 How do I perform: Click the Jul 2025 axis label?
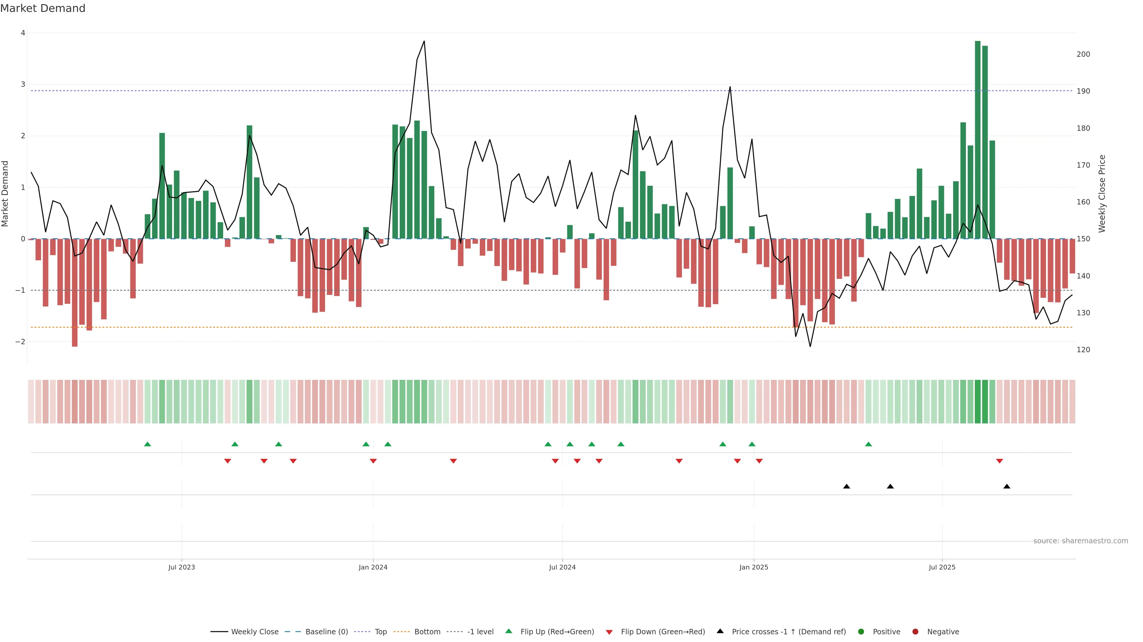click(942, 567)
